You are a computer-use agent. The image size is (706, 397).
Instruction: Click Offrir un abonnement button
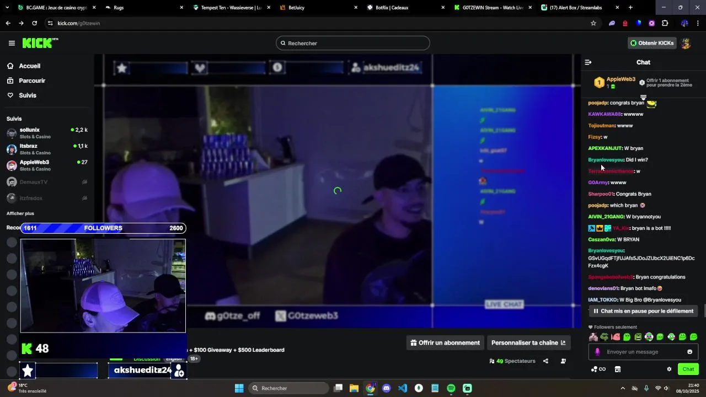click(445, 342)
